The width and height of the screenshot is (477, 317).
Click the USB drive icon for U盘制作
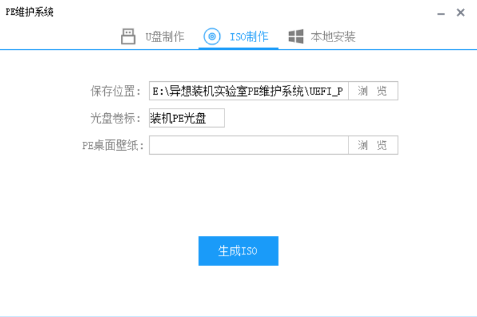click(x=129, y=36)
